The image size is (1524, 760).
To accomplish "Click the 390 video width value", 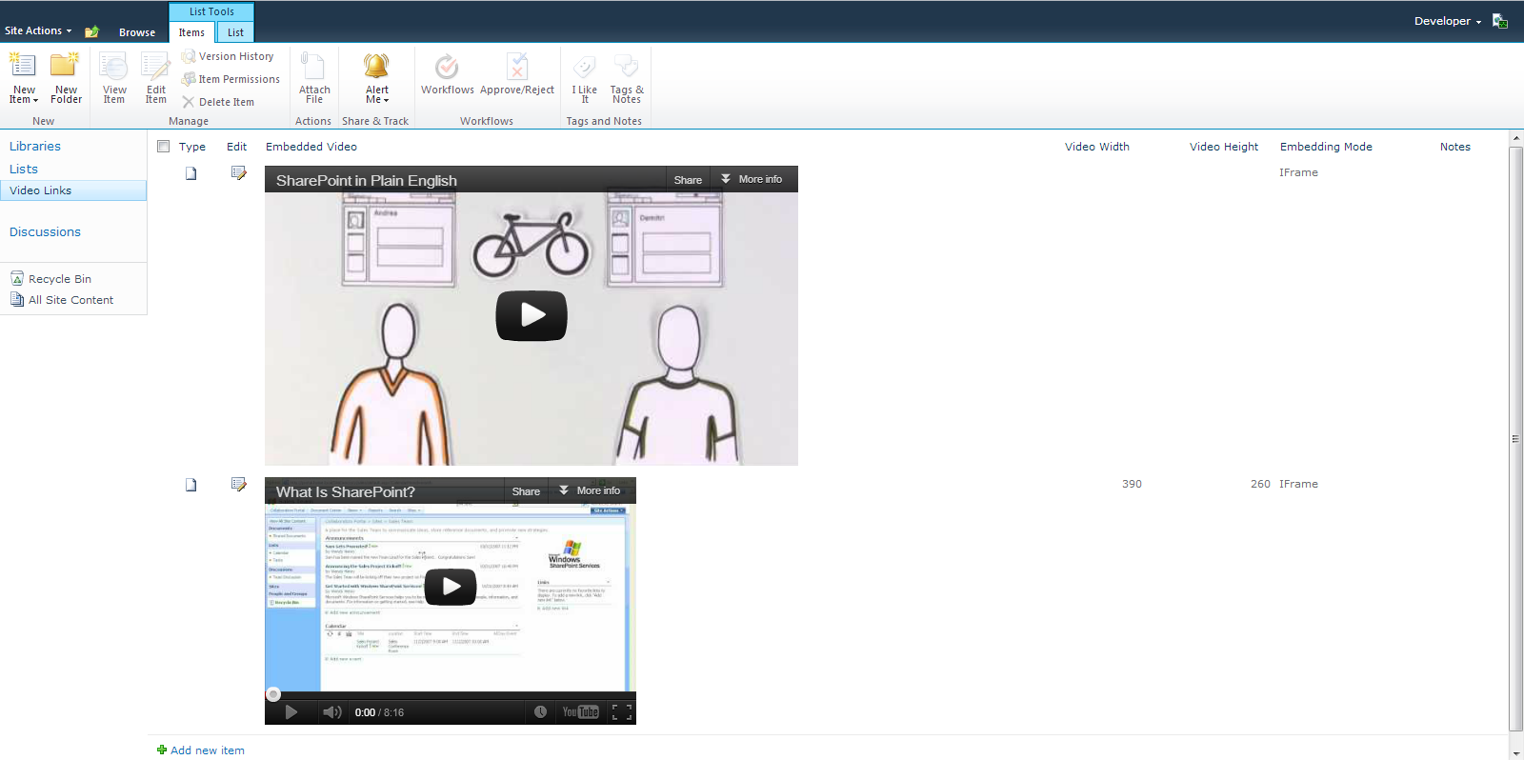I will click(x=1132, y=484).
